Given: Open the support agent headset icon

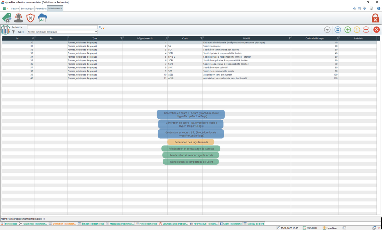Looking at the screenshot, I should tap(19, 18).
